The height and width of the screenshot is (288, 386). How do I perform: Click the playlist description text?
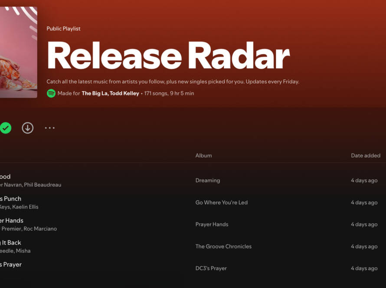coord(173,82)
